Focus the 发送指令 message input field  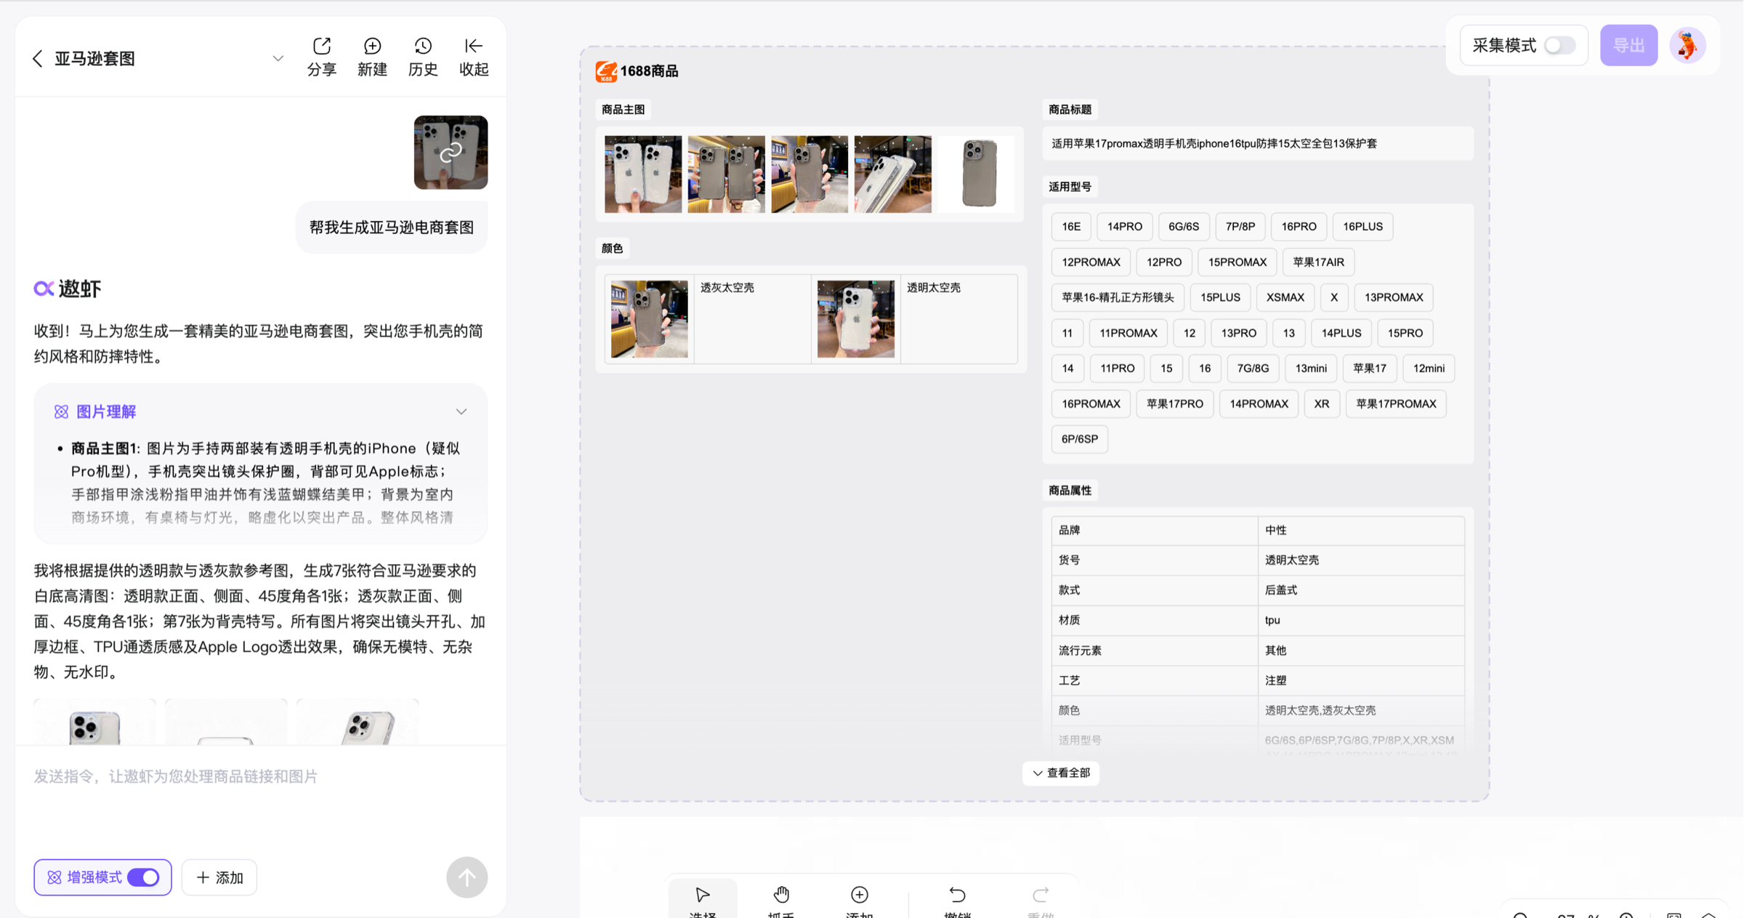(260, 776)
